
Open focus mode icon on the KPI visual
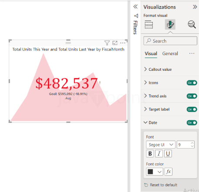click(115, 43)
